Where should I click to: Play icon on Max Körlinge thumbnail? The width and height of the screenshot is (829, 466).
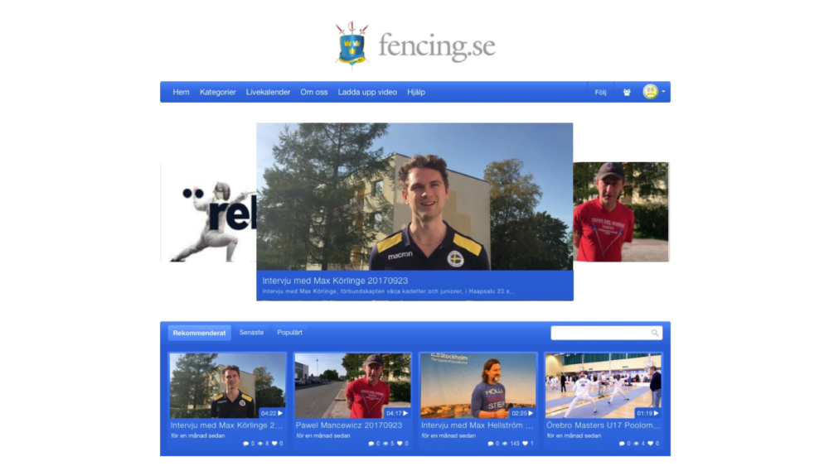(x=280, y=413)
